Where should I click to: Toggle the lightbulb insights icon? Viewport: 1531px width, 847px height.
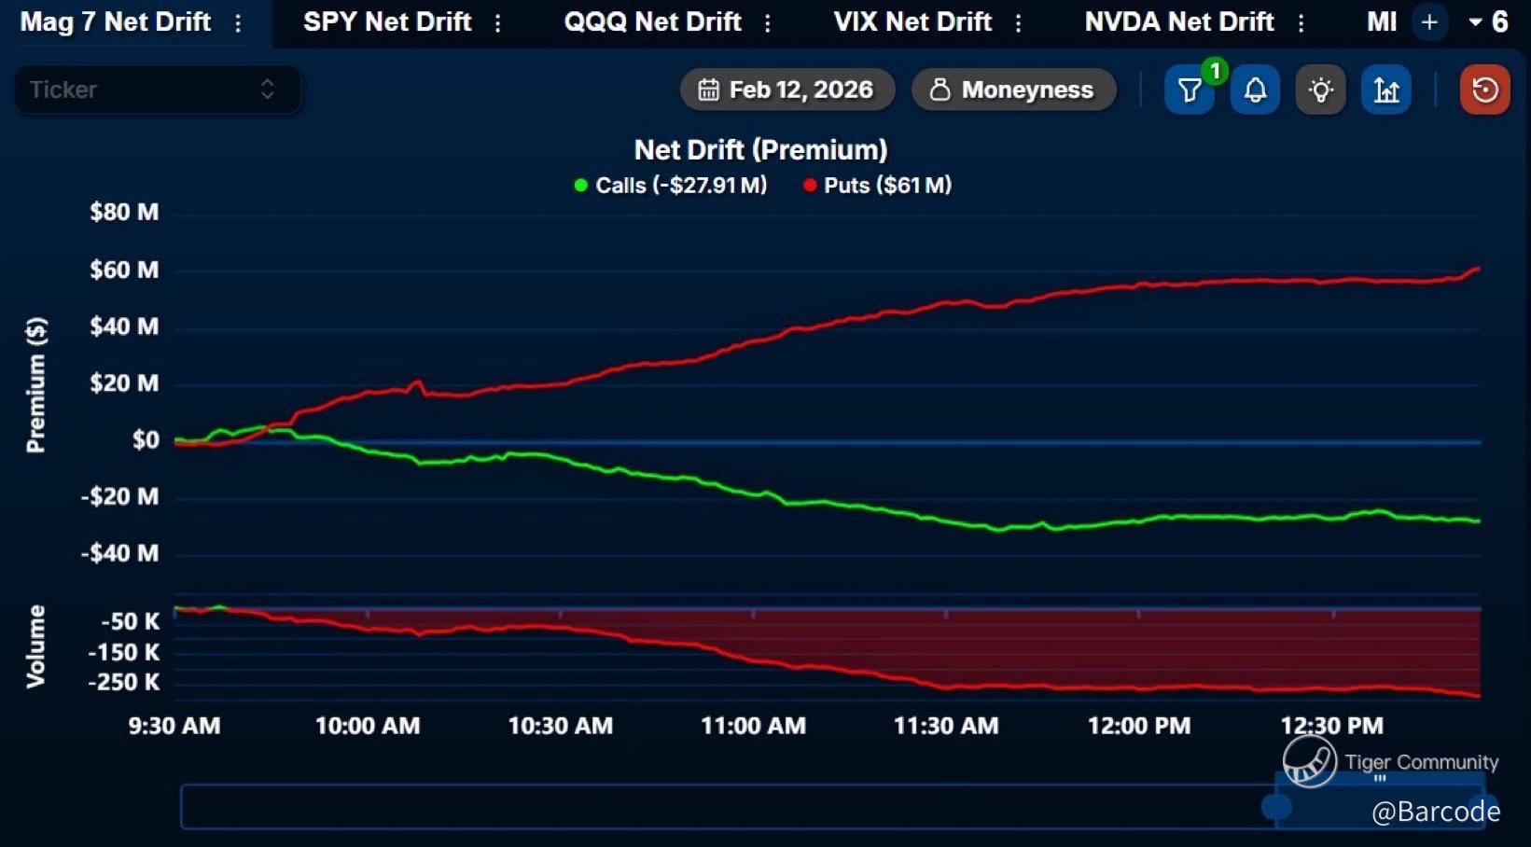click(1321, 90)
